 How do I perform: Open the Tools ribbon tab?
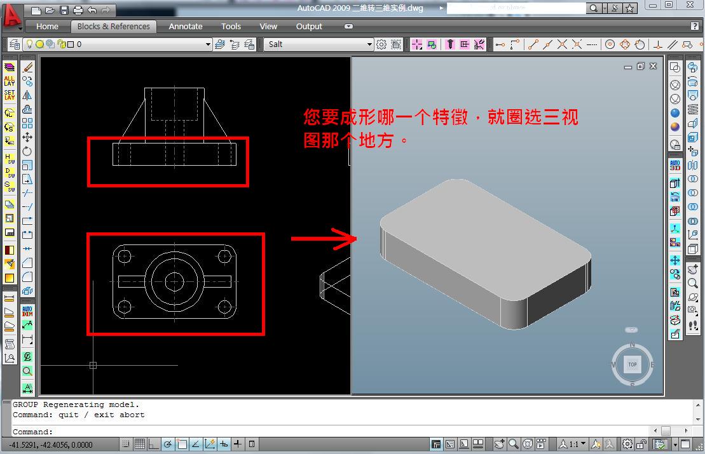tap(231, 27)
